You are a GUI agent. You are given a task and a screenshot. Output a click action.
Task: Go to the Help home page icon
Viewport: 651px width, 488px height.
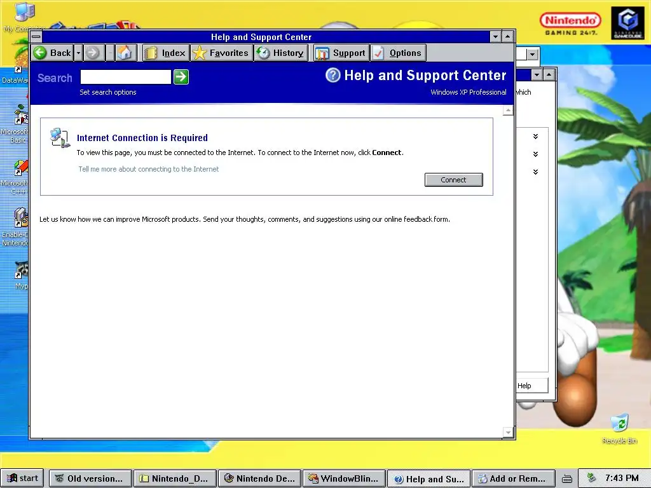[x=125, y=53]
